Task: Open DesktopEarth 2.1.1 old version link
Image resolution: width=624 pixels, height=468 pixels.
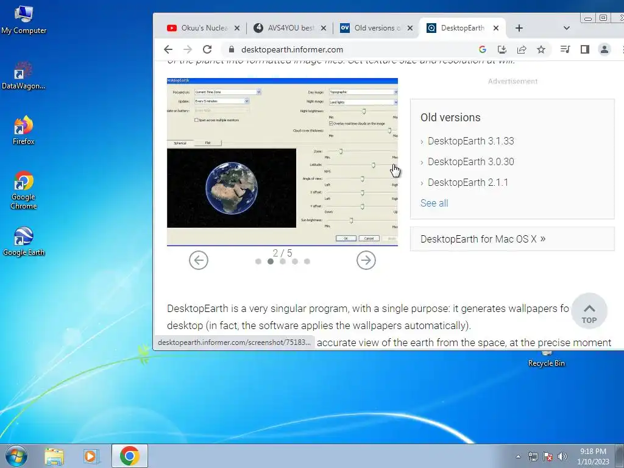Action: (468, 182)
